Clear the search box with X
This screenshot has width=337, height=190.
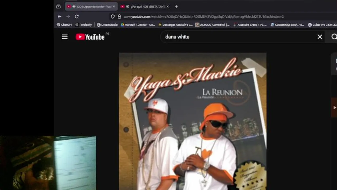pyautogui.click(x=320, y=37)
